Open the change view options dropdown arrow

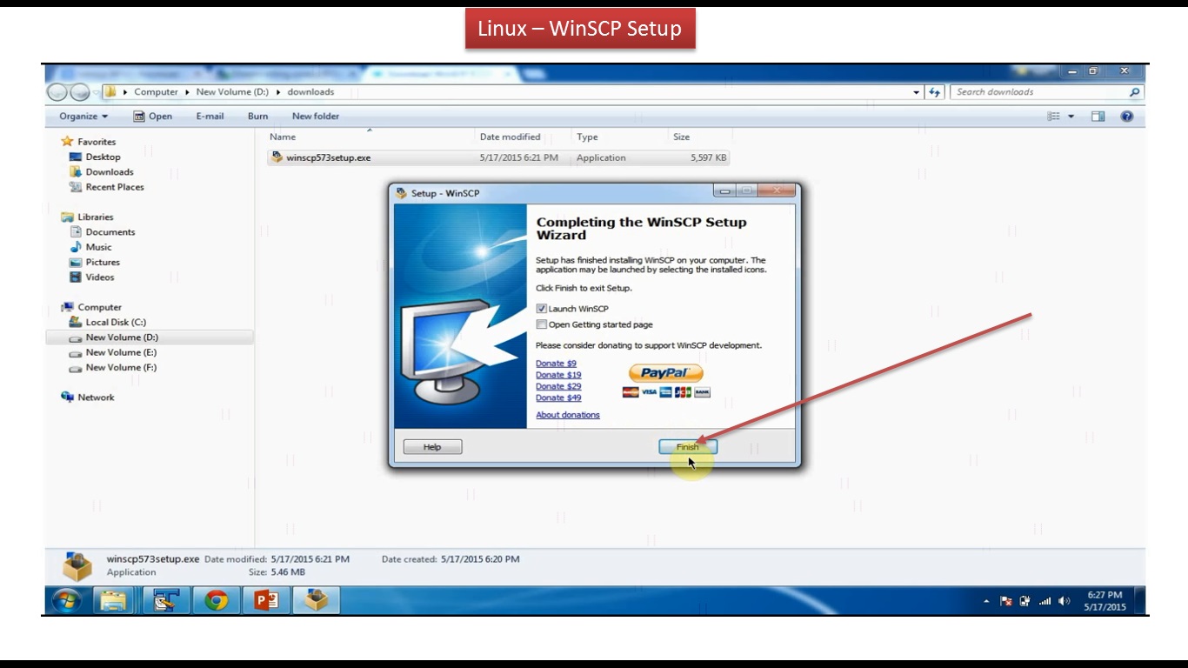pos(1071,117)
